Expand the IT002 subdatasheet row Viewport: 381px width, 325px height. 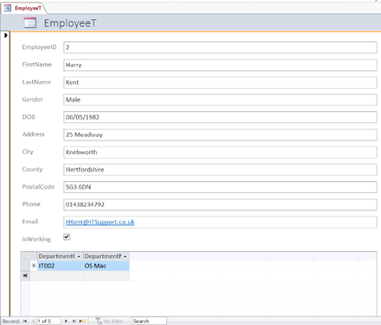coord(34,266)
